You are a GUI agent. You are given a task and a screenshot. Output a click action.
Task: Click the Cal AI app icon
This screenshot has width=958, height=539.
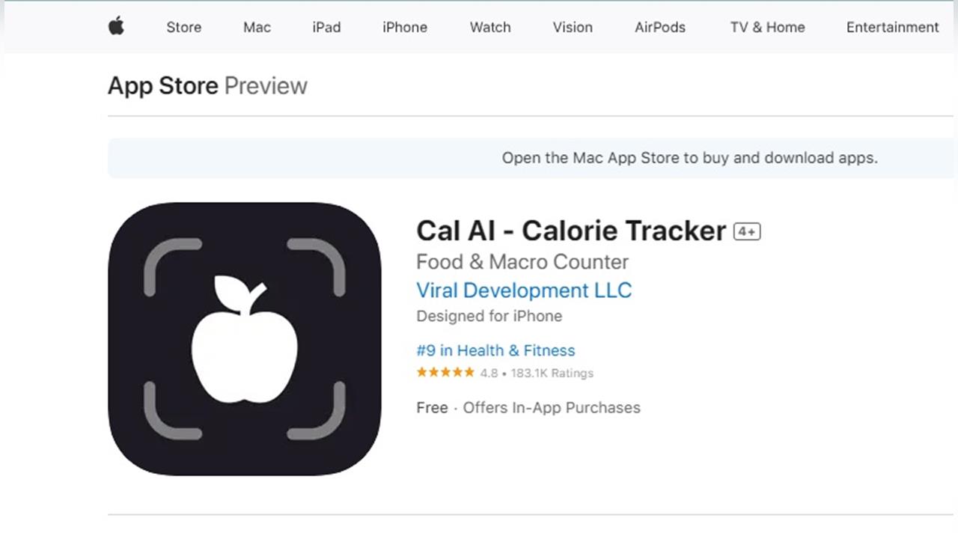(x=245, y=338)
